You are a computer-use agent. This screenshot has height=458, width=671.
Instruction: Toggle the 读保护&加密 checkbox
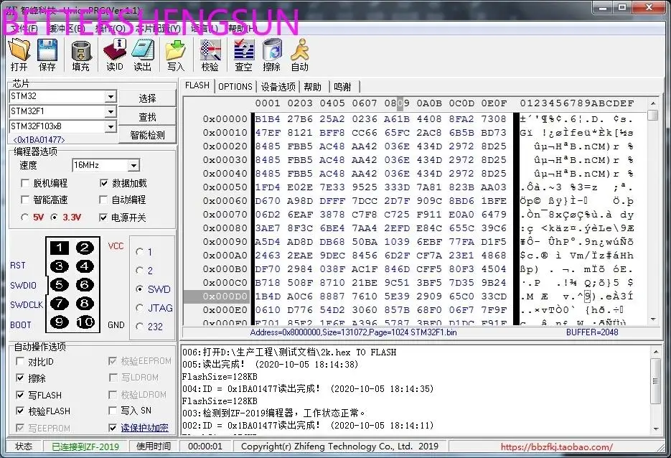[x=113, y=428]
